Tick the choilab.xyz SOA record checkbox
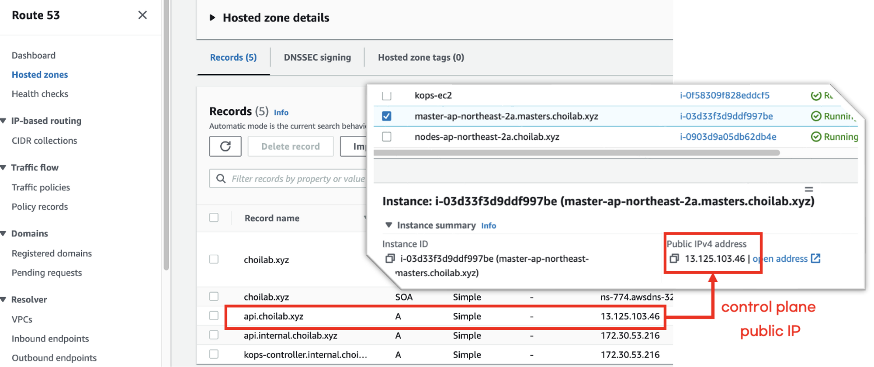874x367 pixels. click(214, 297)
